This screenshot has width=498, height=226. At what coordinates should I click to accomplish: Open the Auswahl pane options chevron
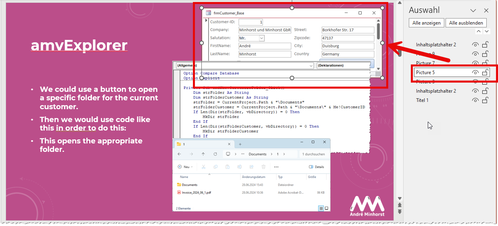click(474, 10)
